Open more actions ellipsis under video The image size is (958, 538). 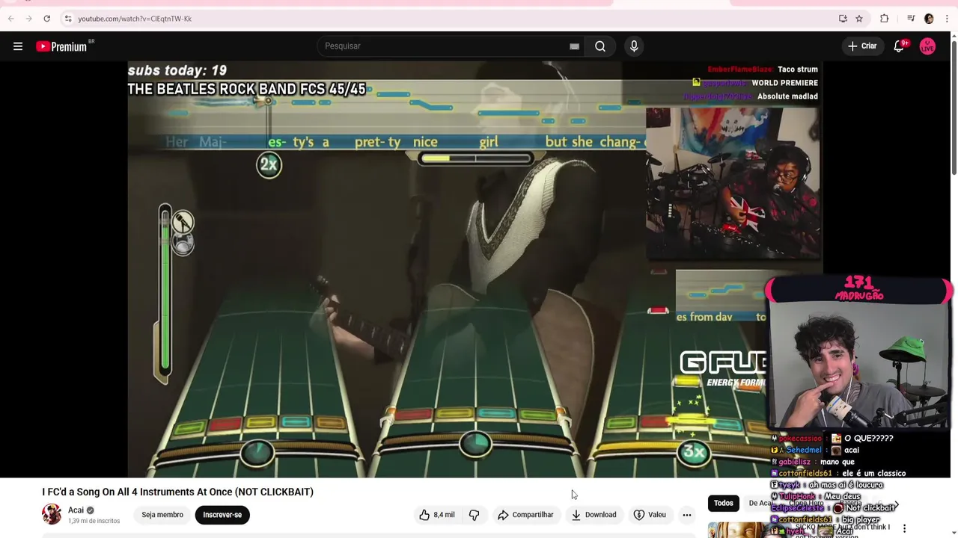(x=686, y=515)
